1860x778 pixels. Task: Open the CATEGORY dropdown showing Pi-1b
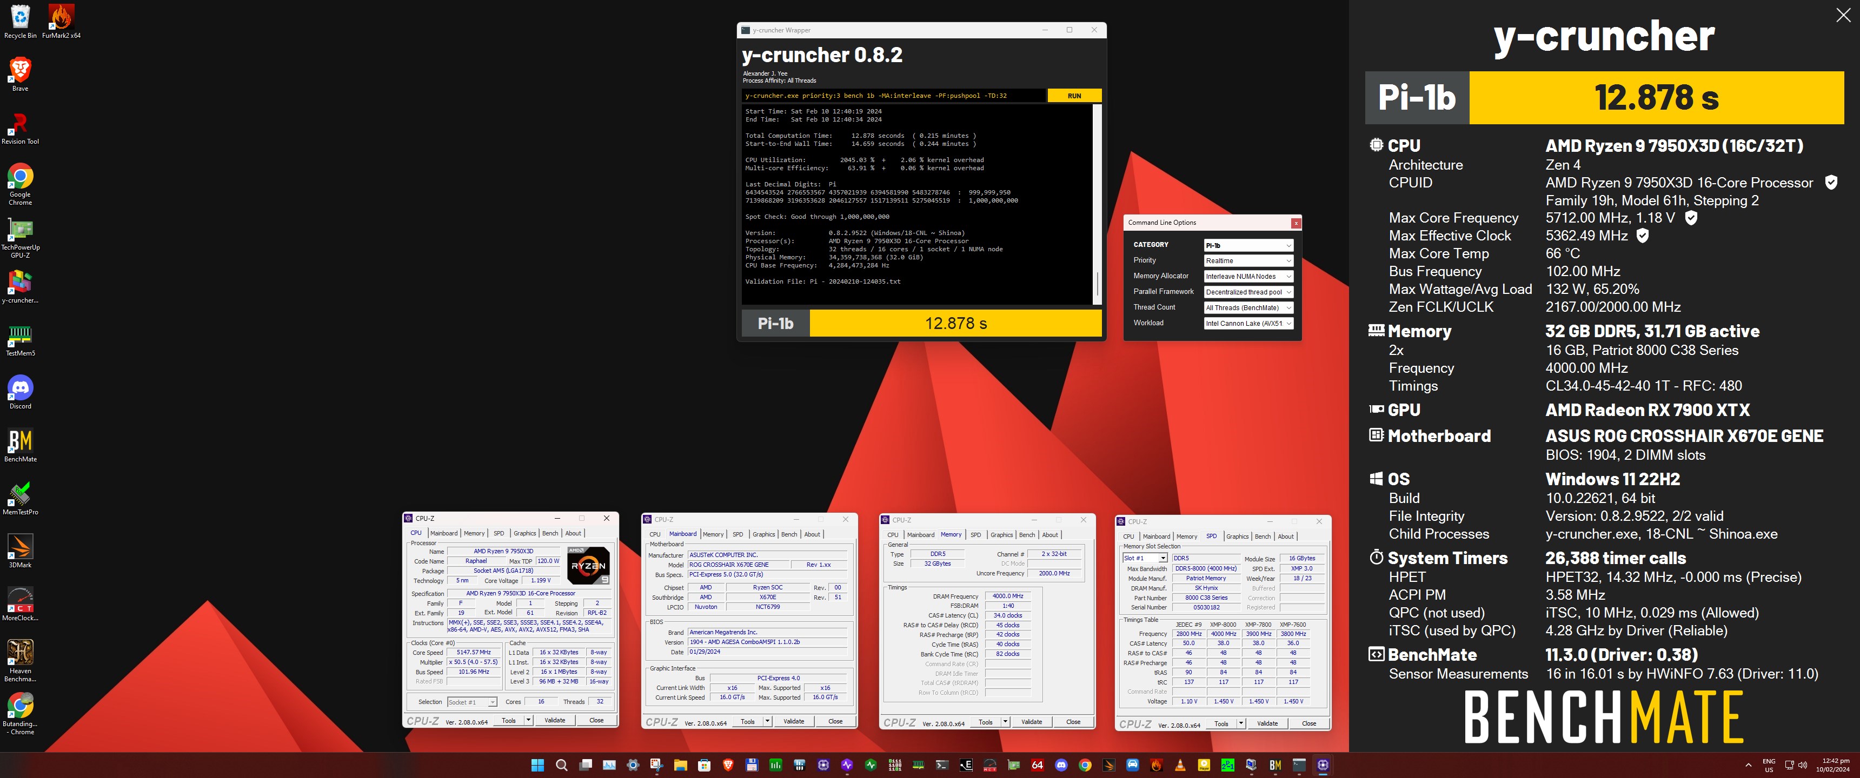click(x=1248, y=245)
